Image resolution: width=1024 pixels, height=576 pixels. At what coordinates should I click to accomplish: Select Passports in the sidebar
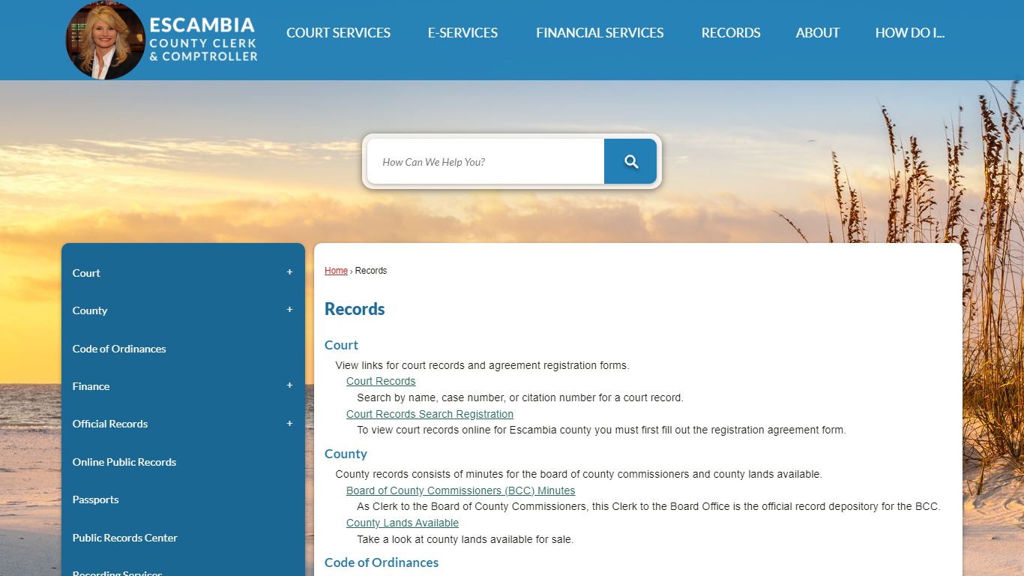(95, 499)
